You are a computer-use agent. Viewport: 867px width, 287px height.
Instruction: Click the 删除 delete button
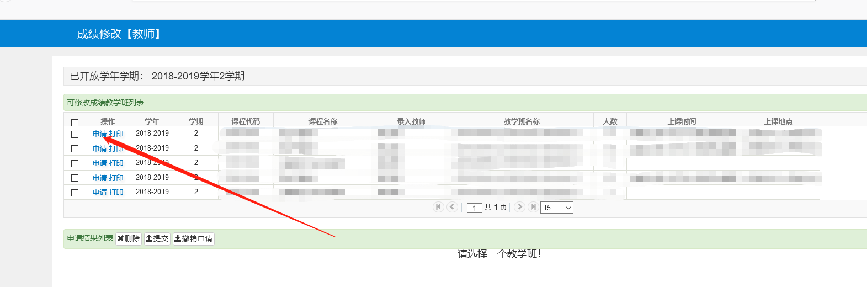[x=129, y=238]
